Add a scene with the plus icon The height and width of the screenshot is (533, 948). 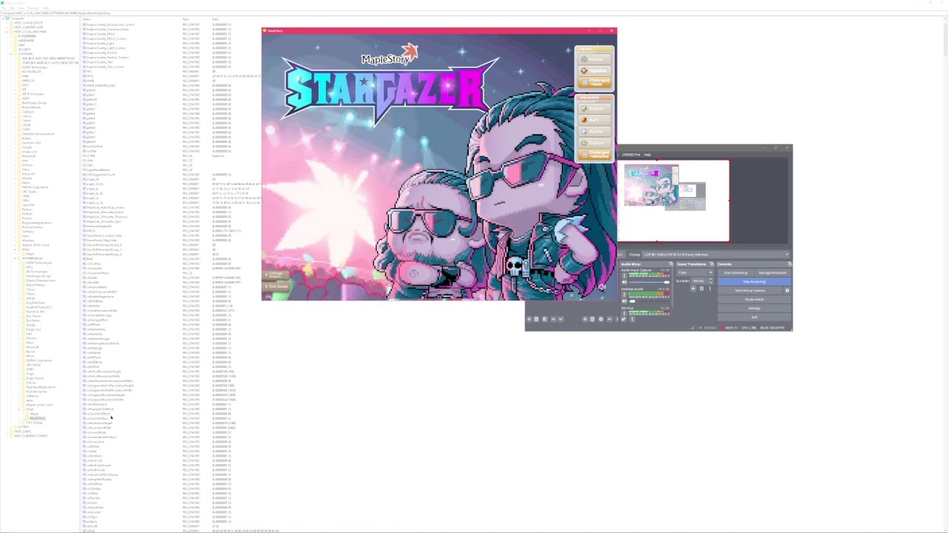pyautogui.click(x=529, y=319)
